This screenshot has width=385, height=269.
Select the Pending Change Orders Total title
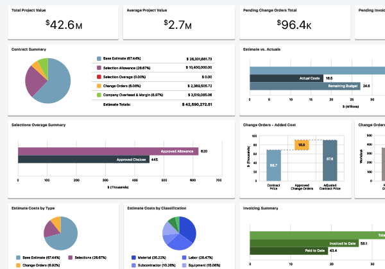click(x=270, y=10)
